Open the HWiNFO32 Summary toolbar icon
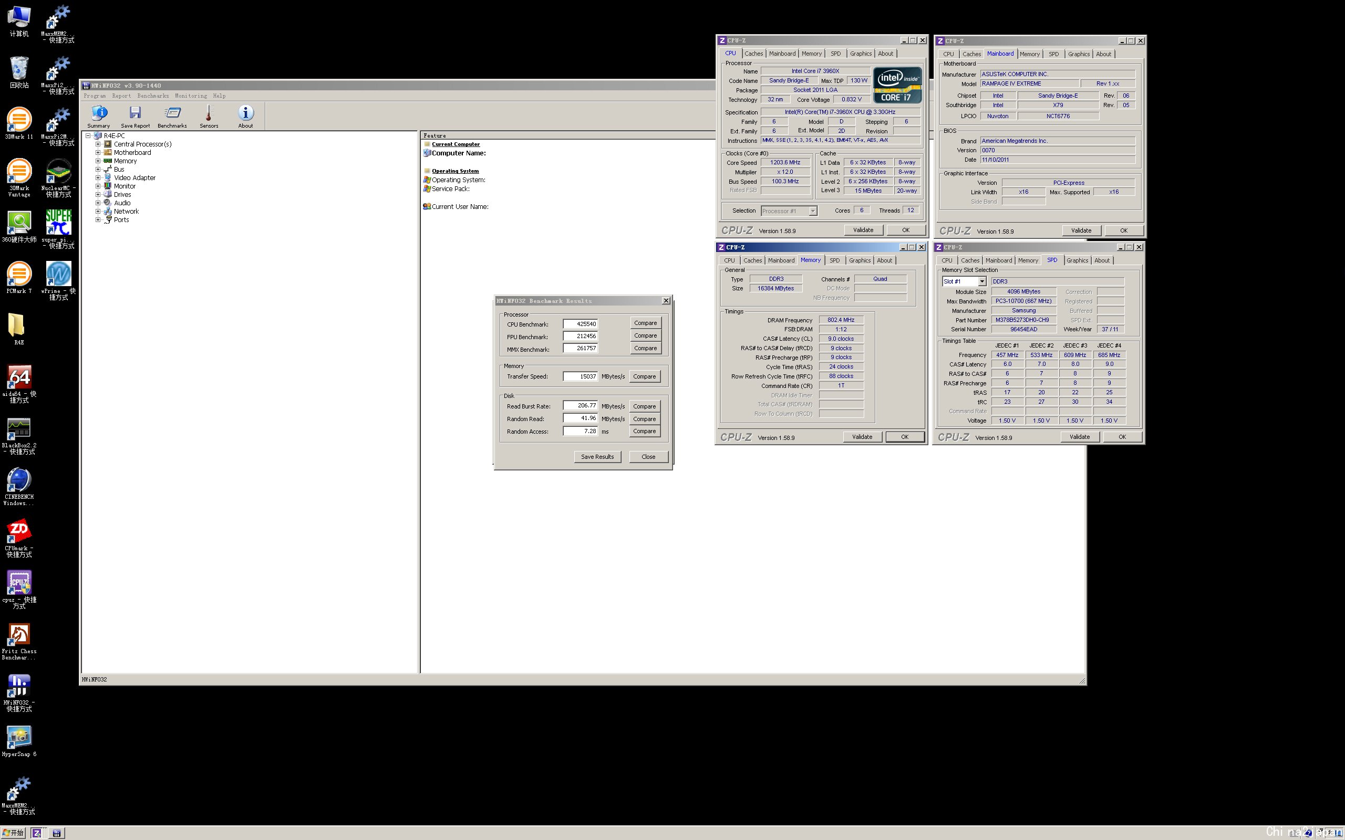This screenshot has width=1345, height=840. [x=99, y=117]
